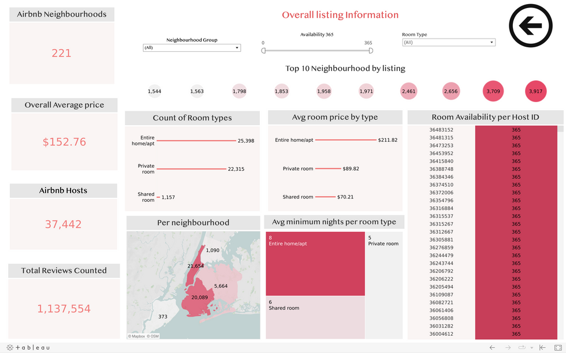Select the 2,461 neighbourhood bubble
The height and width of the screenshot is (353, 566).
coord(409,91)
